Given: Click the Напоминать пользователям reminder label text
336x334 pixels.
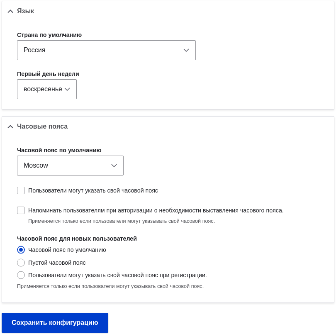Looking at the screenshot, I should [x=156, y=210].
